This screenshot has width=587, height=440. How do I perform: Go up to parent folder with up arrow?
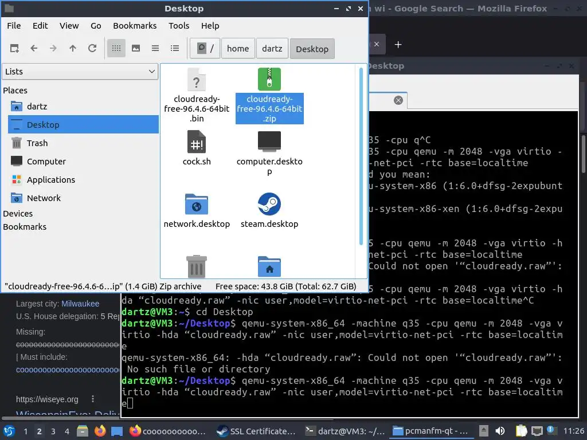[x=73, y=48]
